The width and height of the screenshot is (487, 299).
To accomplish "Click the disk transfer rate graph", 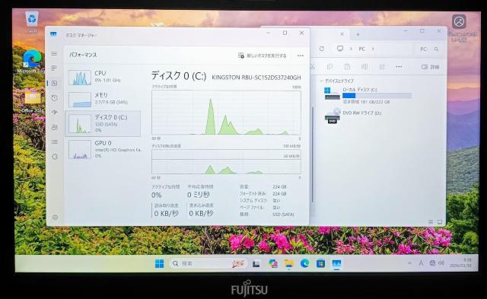I will tap(226, 162).
